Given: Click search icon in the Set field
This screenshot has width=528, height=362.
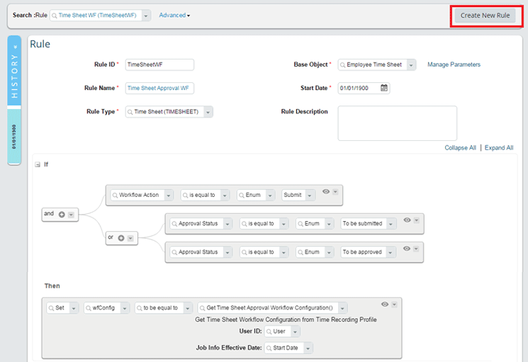Looking at the screenshot, I should (x=51, y=308).
